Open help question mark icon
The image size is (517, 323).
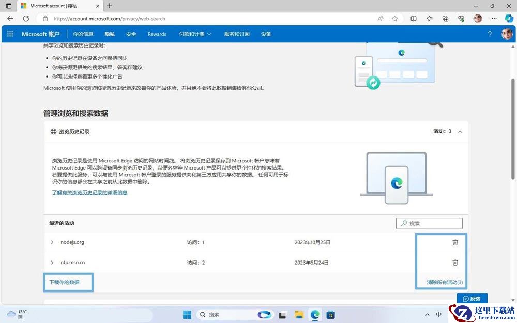[490, 34]
